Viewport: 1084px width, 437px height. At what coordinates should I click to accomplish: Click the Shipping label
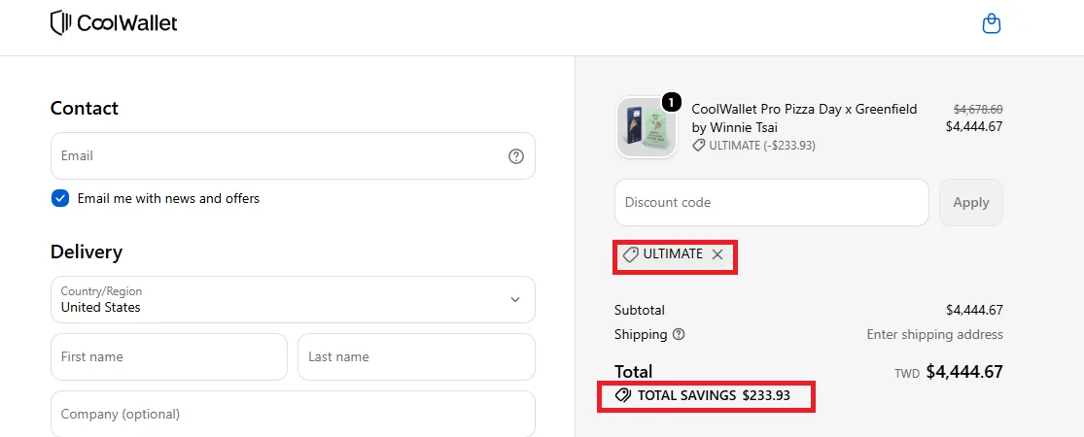point(641,335)
